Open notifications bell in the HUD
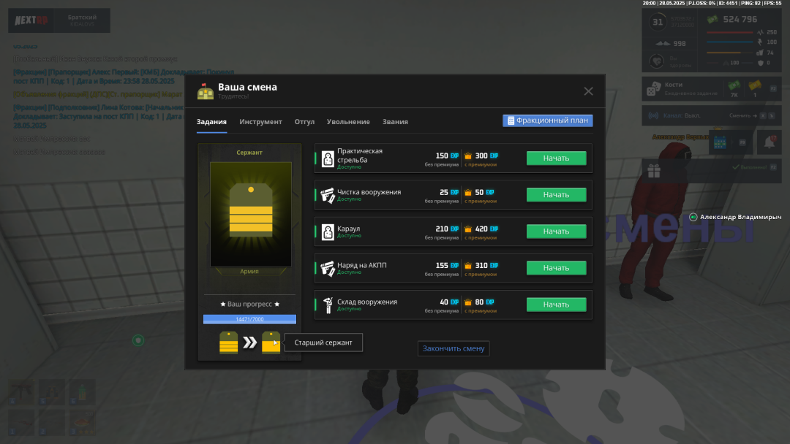 (x=768, y=142)
